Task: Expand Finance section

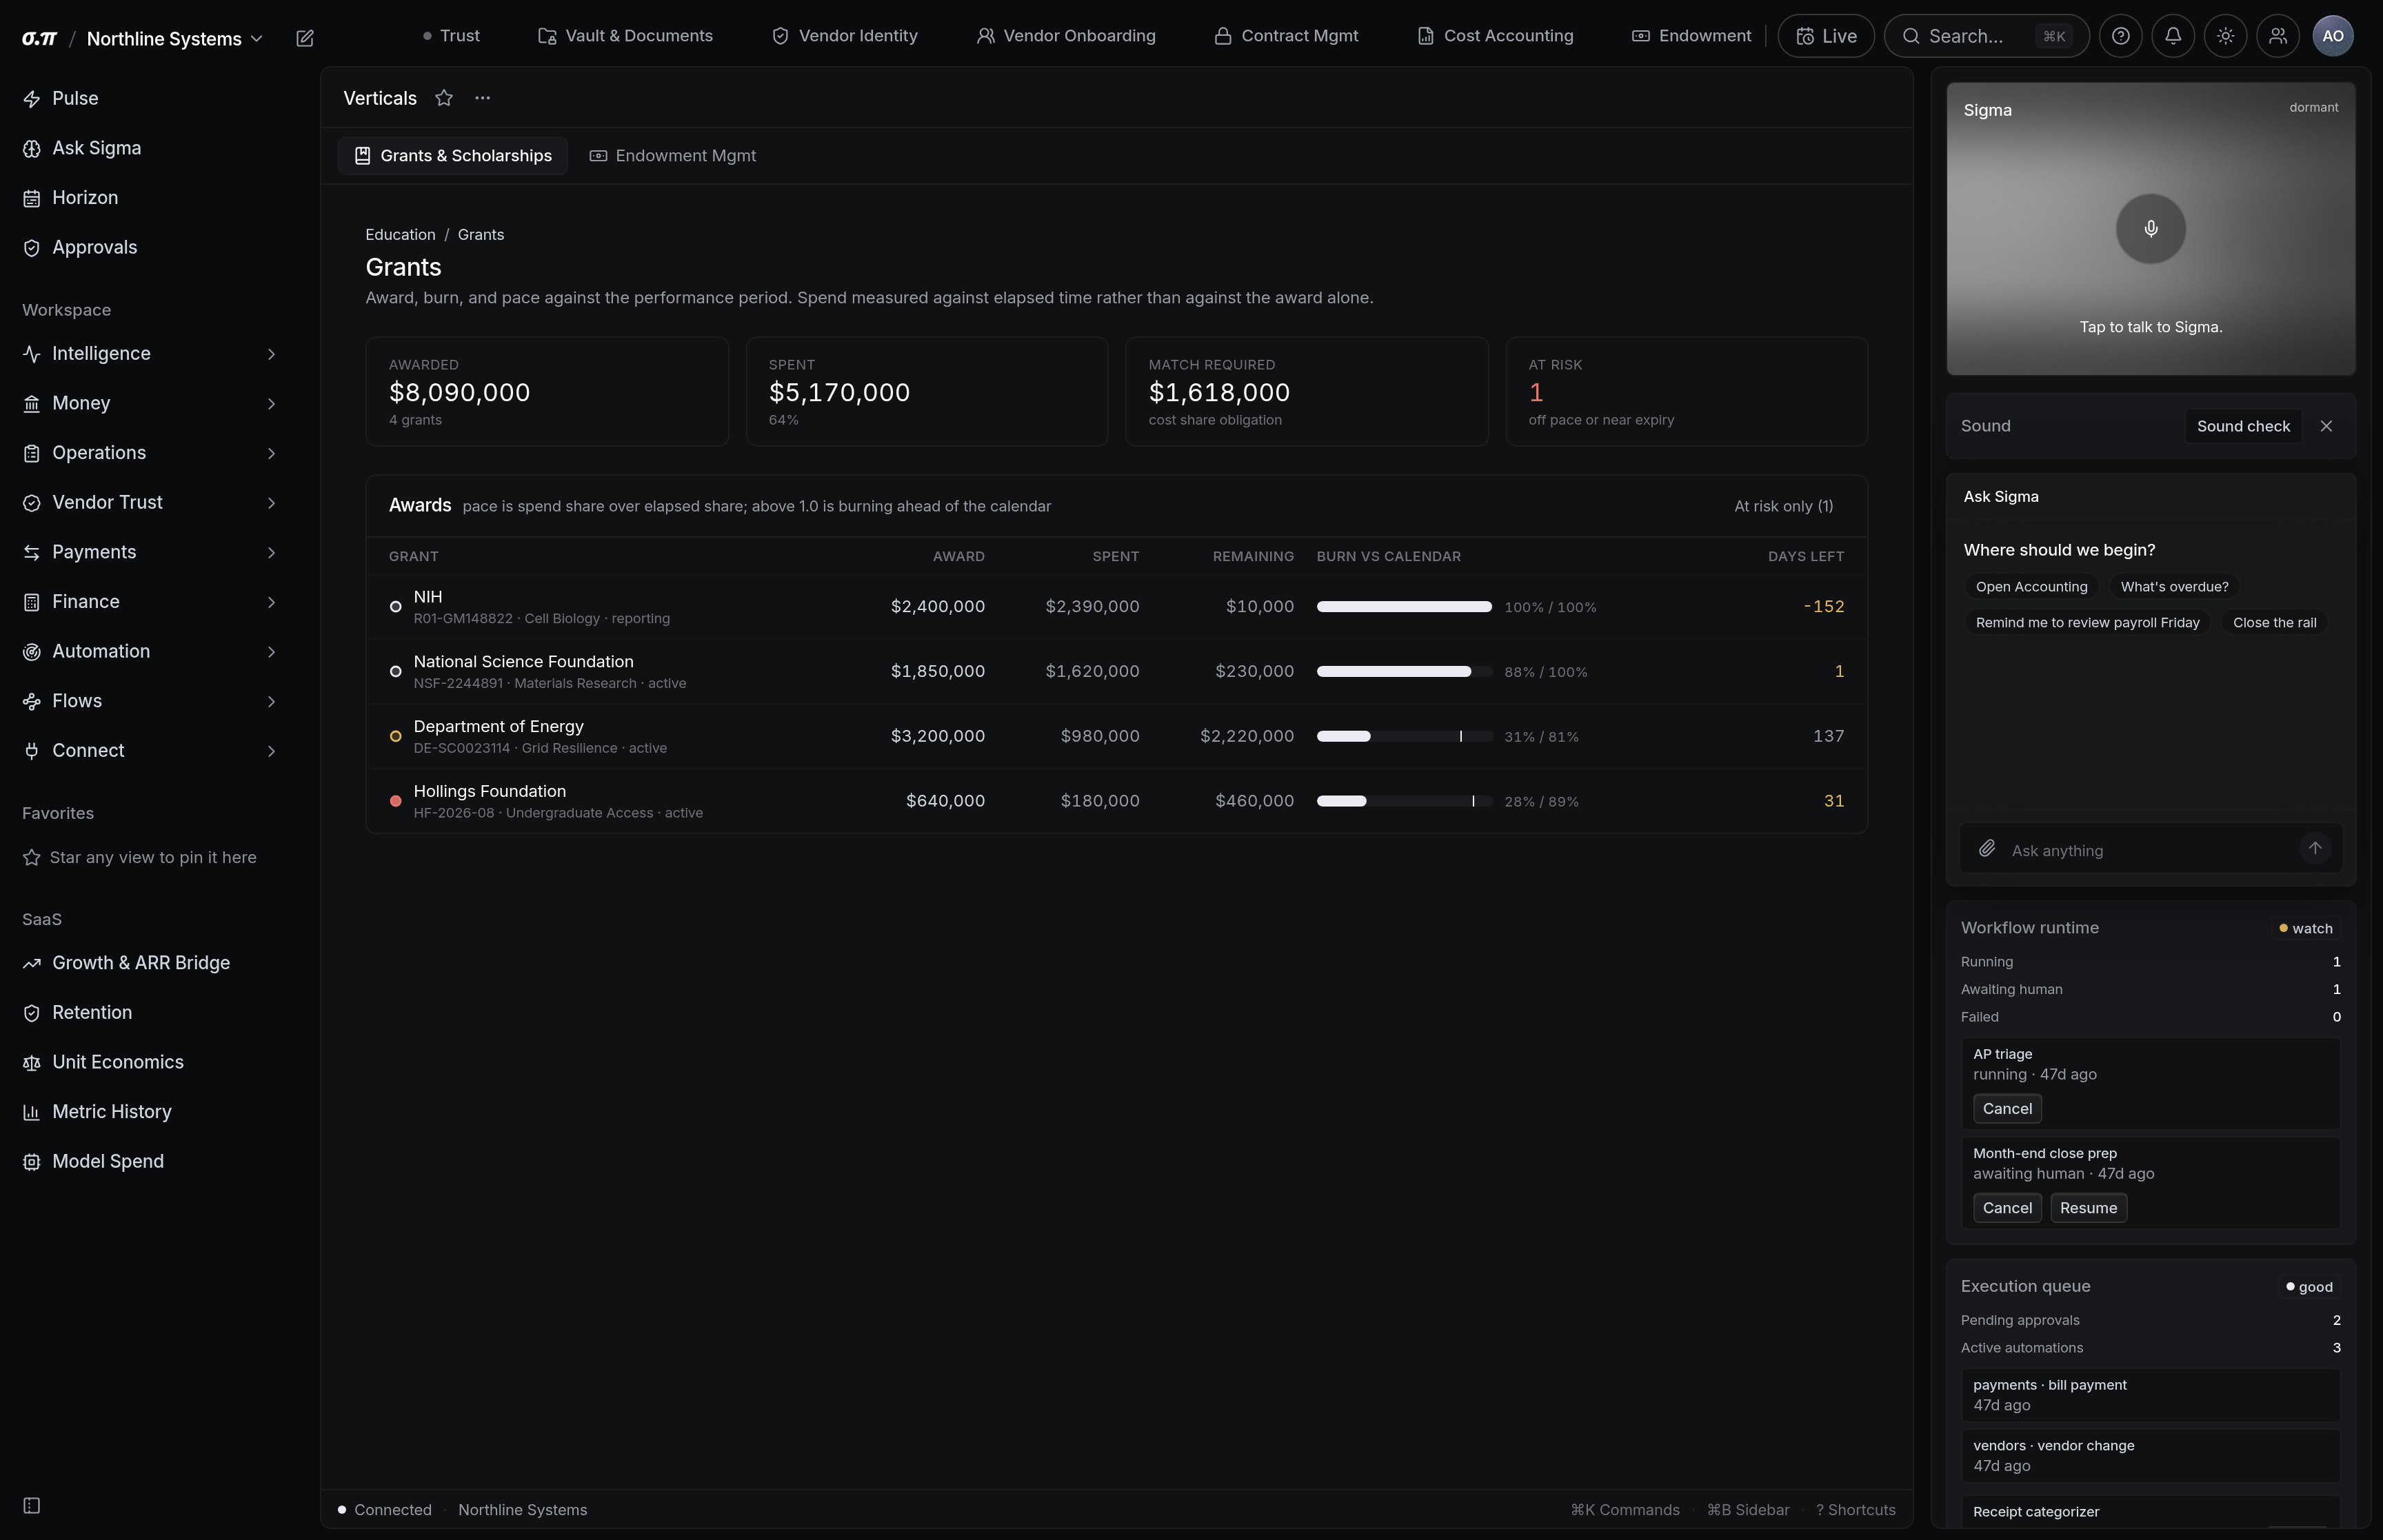Action: coord(150,602)
